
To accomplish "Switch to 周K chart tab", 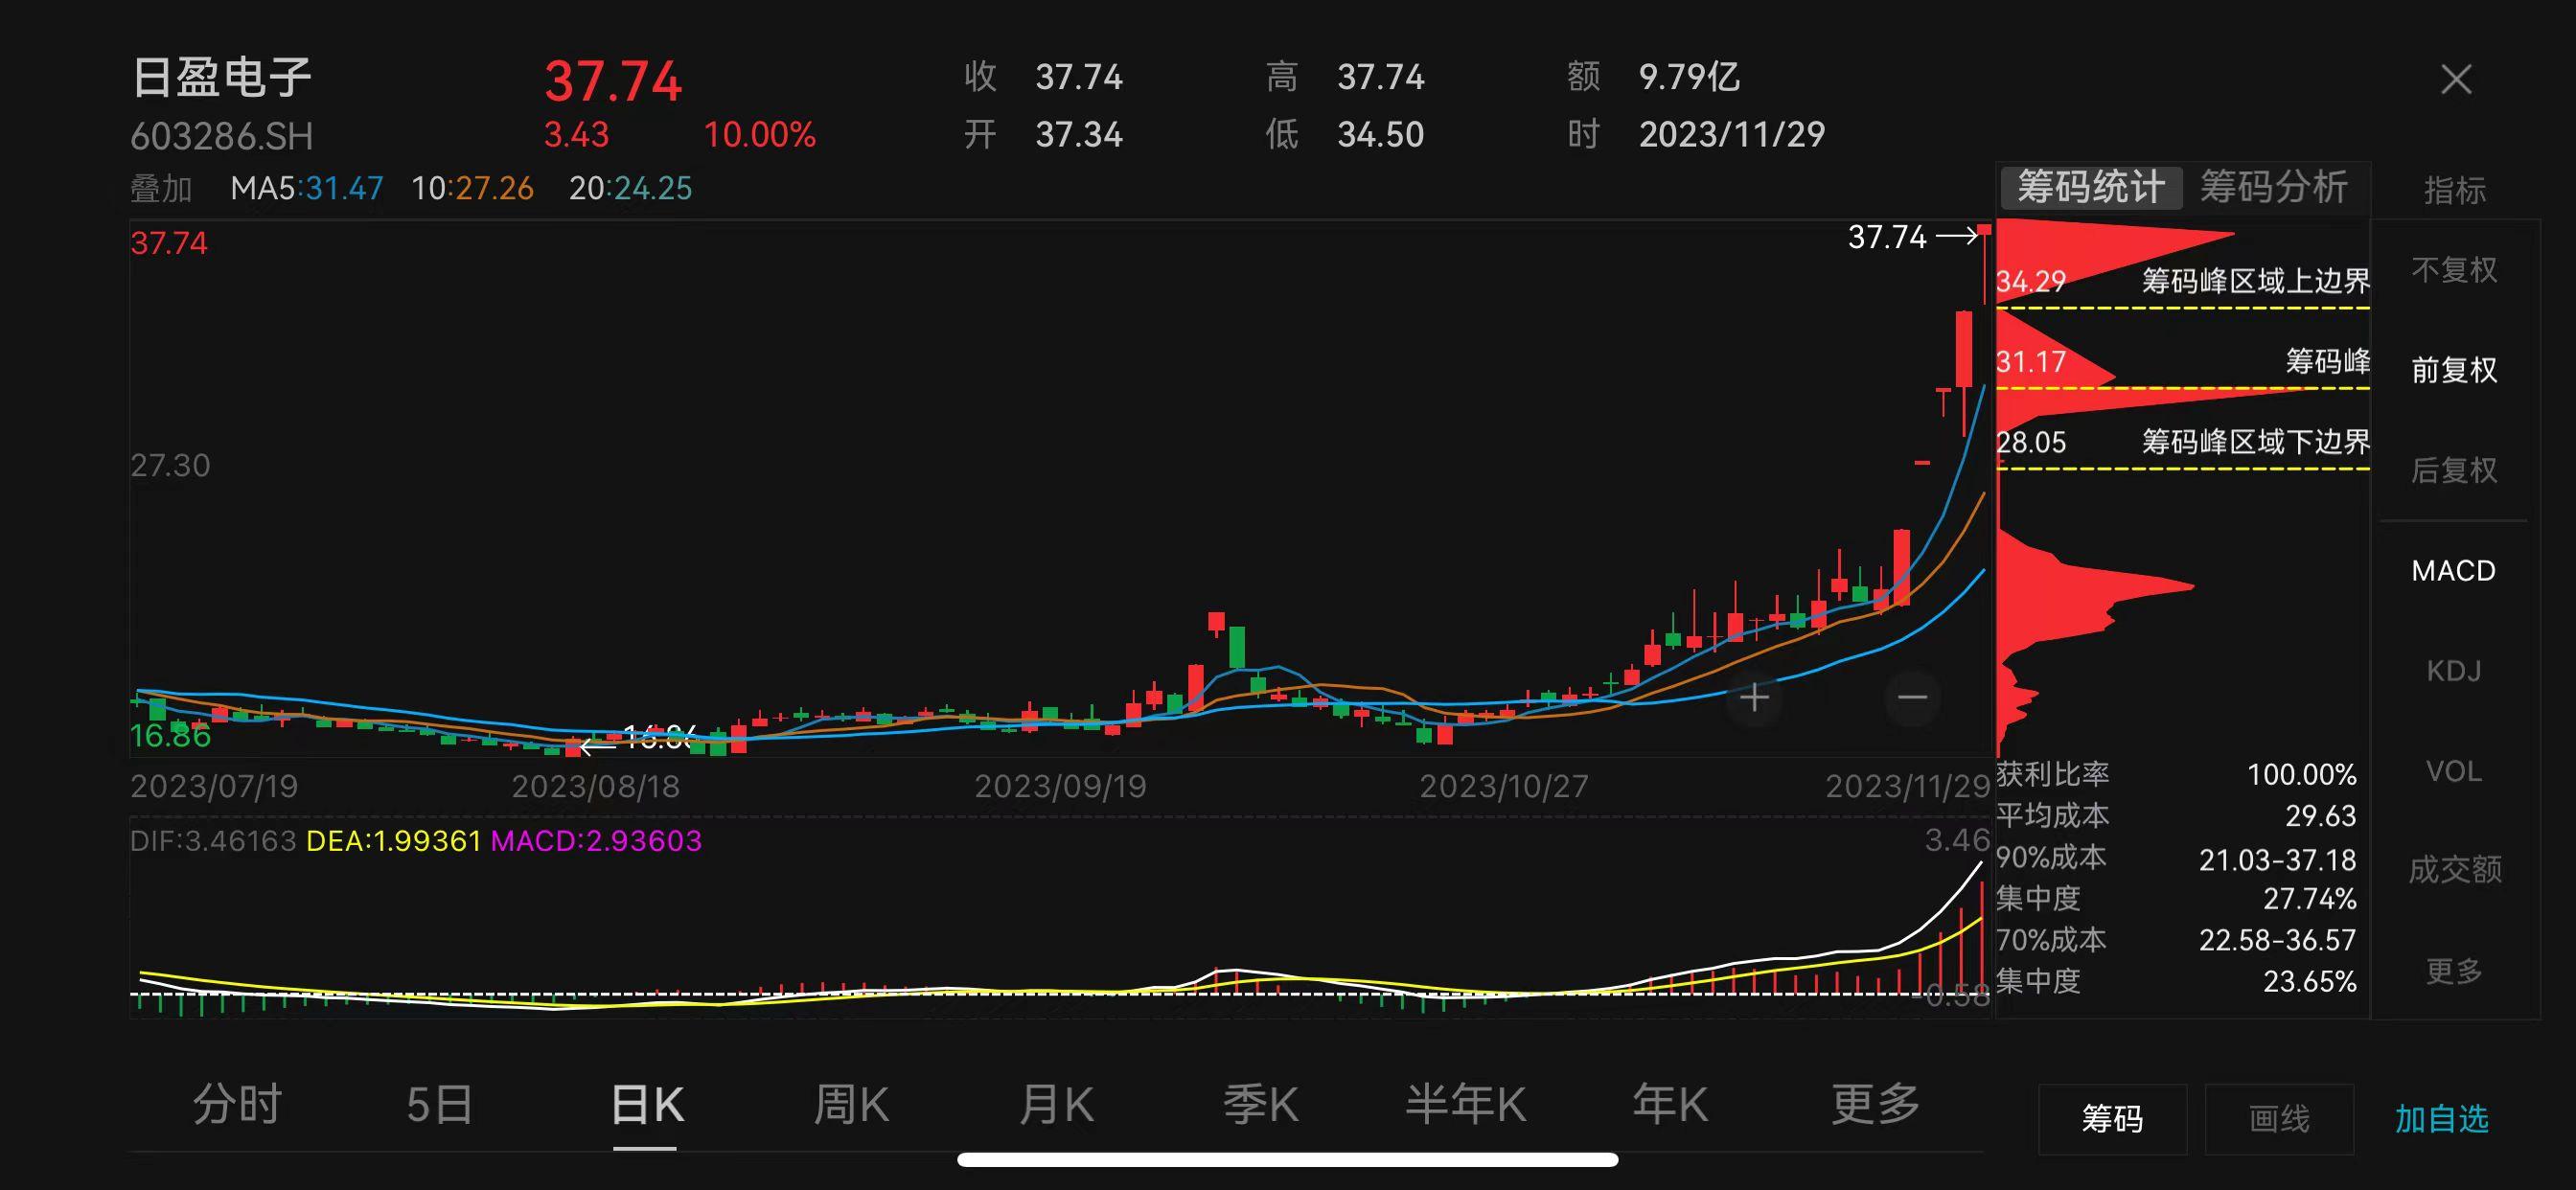I will tap(850, 1105).
